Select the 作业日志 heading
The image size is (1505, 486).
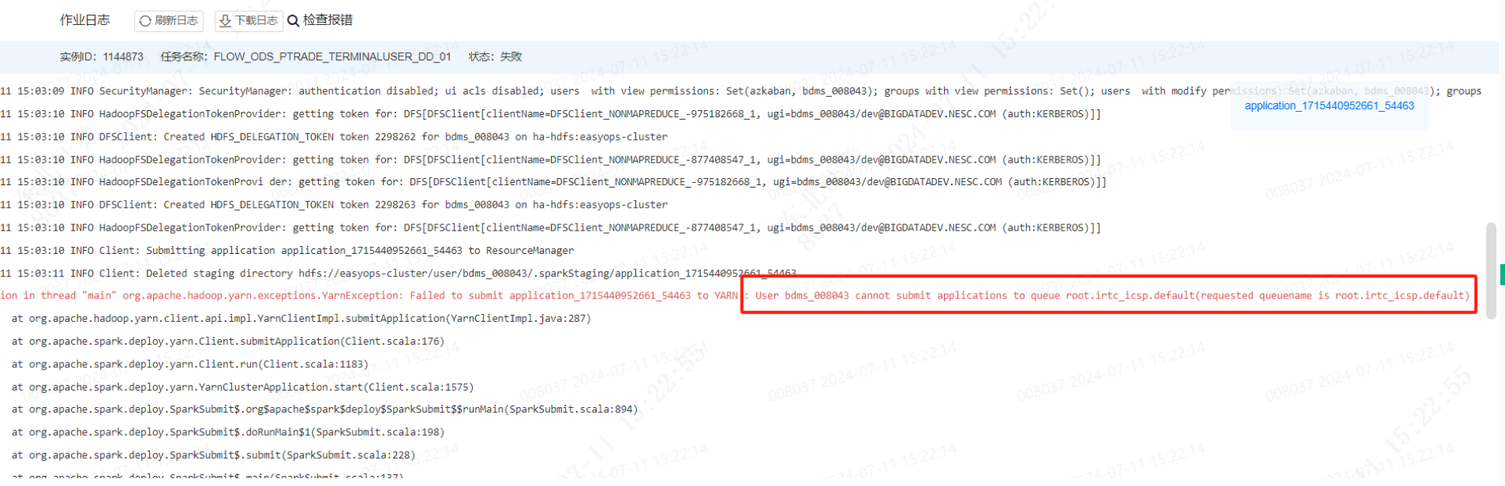coord(85,20)
